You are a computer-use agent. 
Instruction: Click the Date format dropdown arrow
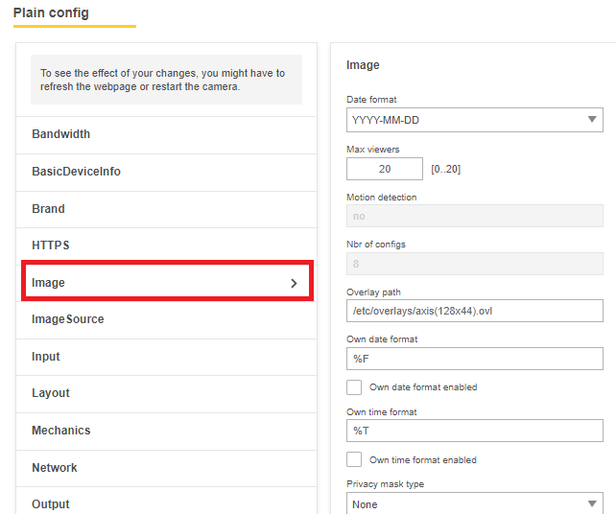(x=592, y=120)
